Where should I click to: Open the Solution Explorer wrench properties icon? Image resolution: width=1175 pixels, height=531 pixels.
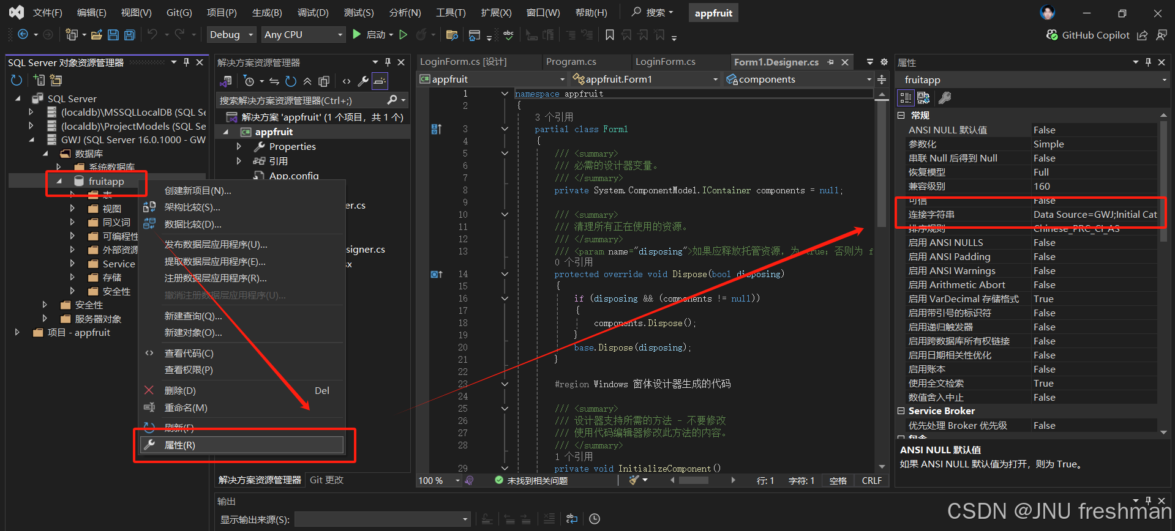click(363, 81)
